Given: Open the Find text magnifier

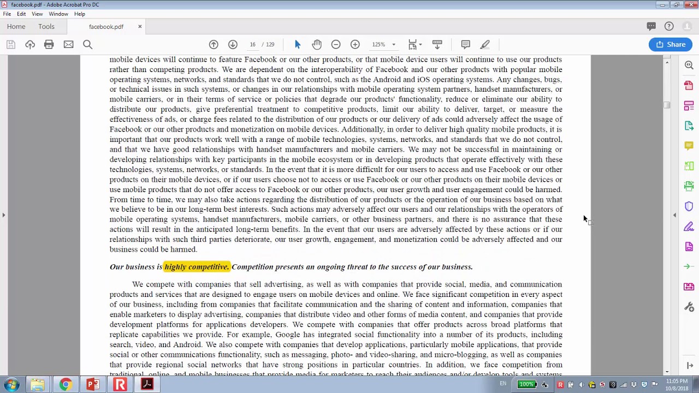Looking at the screenshot, I should coord(87,44).
